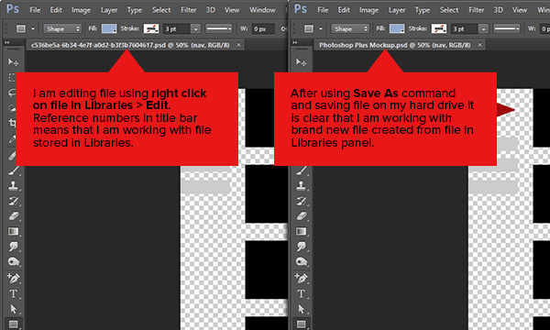Open Edit menu in right Photoshop window
The image size is (550, 330).
click(x=344, y=10)
